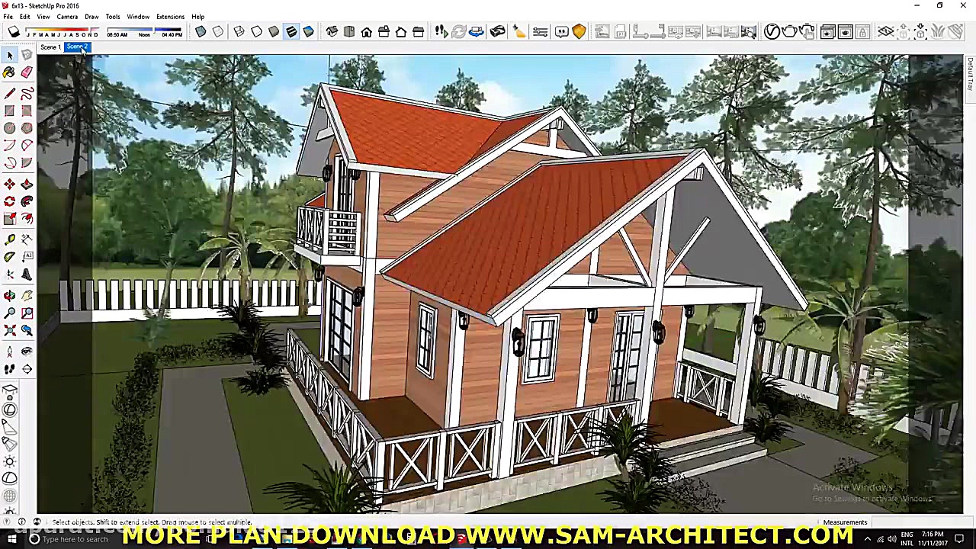The width and height of the screenshot is (976, 549).
Task: Select the Line tool
Action: pyautogui.click(x=10, y=93)
